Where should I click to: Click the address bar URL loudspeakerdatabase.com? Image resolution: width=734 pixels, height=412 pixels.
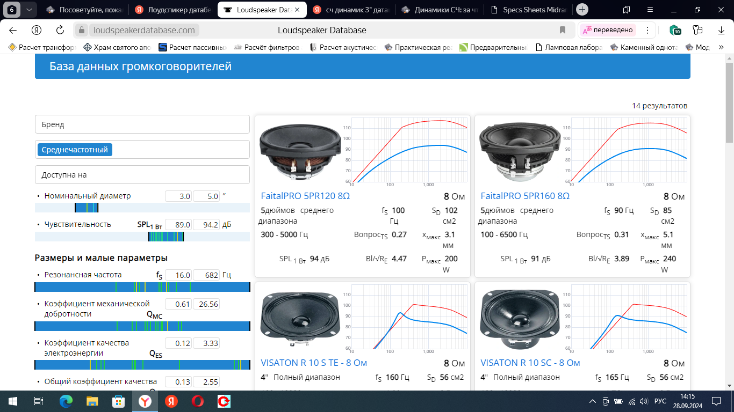144,30
